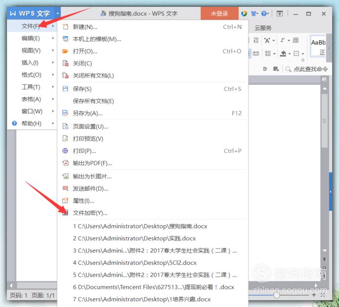Viewport: 339px width, 307px height.
Task: Click the 输出为PDF(F) icon
Action: click(65, 163)
